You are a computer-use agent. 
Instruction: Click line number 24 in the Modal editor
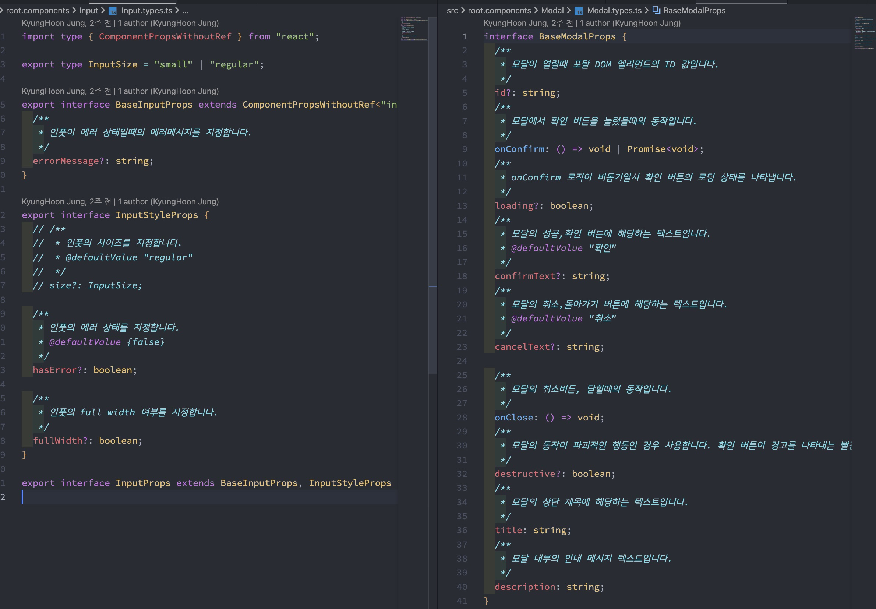462,361
